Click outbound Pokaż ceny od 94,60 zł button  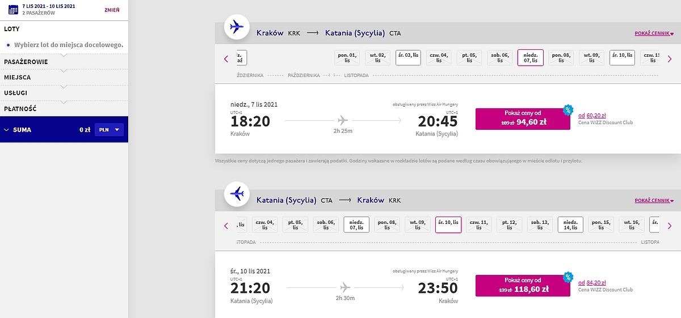coord(523,118)
